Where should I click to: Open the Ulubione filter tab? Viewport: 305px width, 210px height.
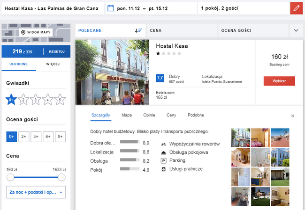[x=19, y=64]
